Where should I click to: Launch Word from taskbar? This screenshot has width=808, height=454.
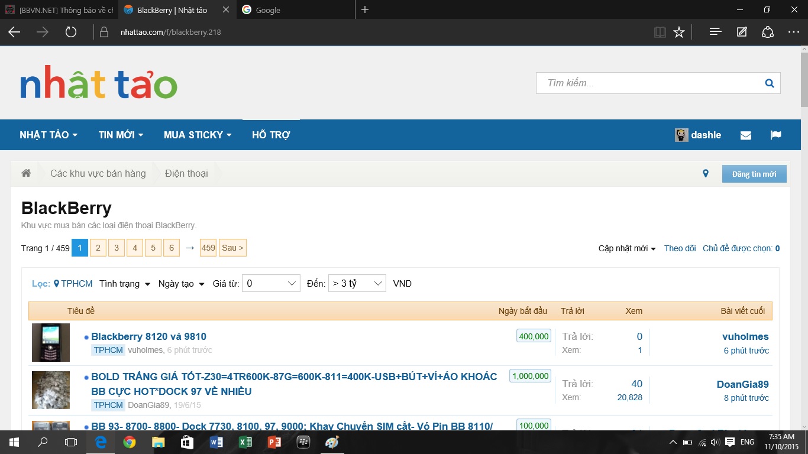coord(216,442)
